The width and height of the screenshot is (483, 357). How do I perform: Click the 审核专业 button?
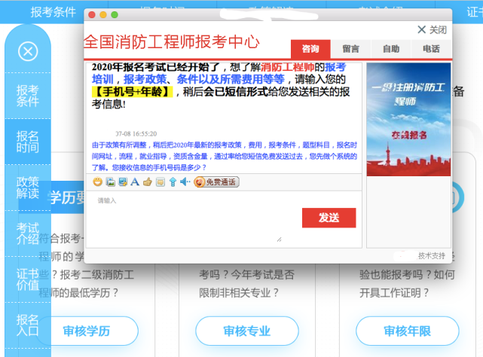coord(247,331)
